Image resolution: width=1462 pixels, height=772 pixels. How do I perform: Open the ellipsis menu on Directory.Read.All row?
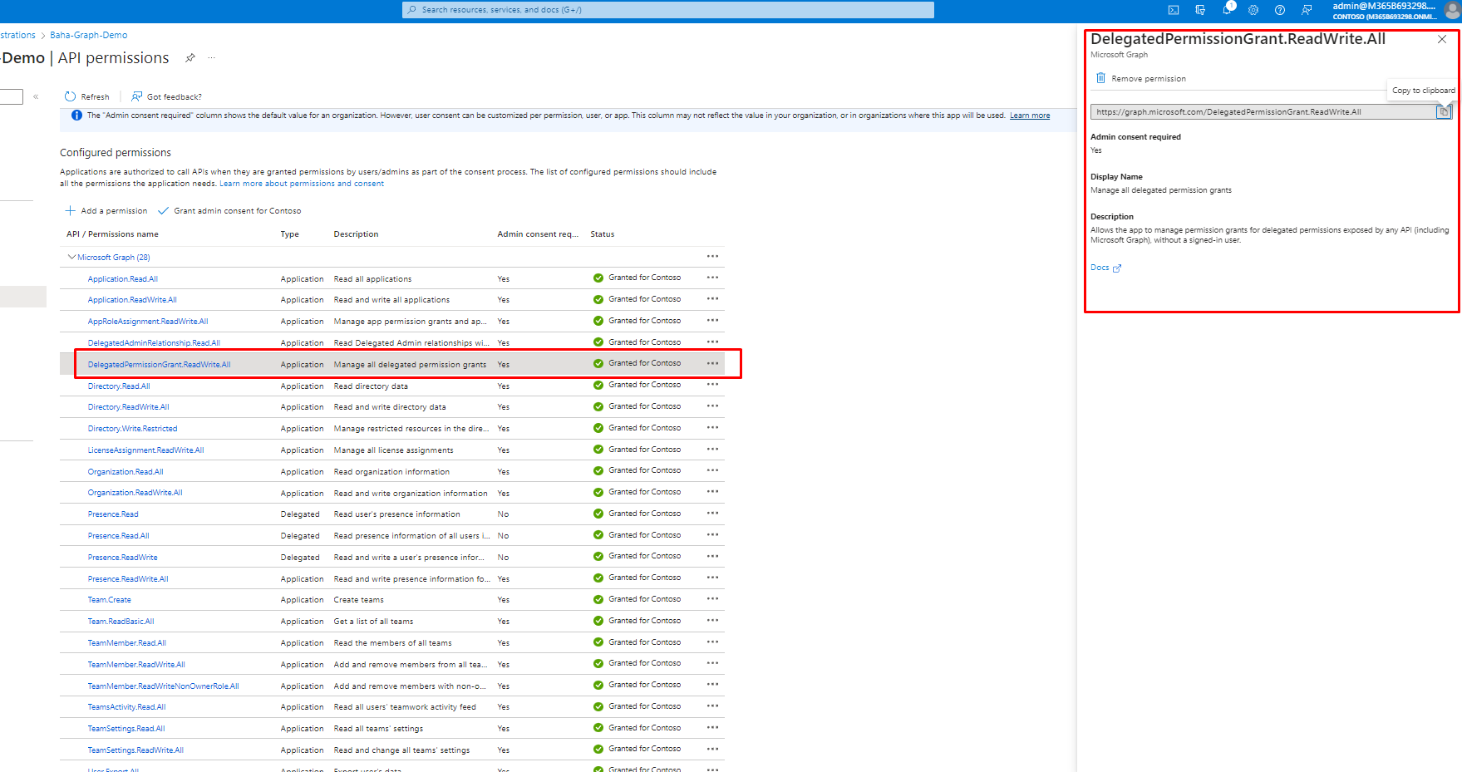click(712, 385)
